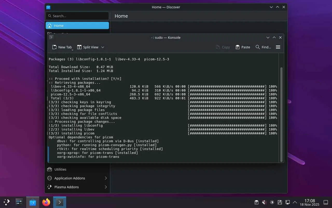Expand the New Tab dropdown arrow
This screenshot has height=208, width=332.
72,49
